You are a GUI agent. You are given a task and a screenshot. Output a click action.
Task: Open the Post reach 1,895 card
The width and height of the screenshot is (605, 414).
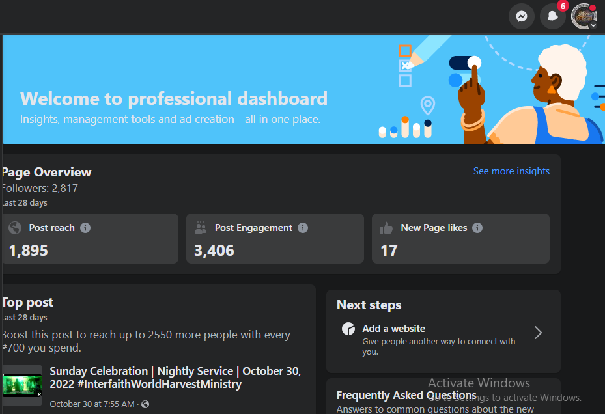[x=91, y=238]
